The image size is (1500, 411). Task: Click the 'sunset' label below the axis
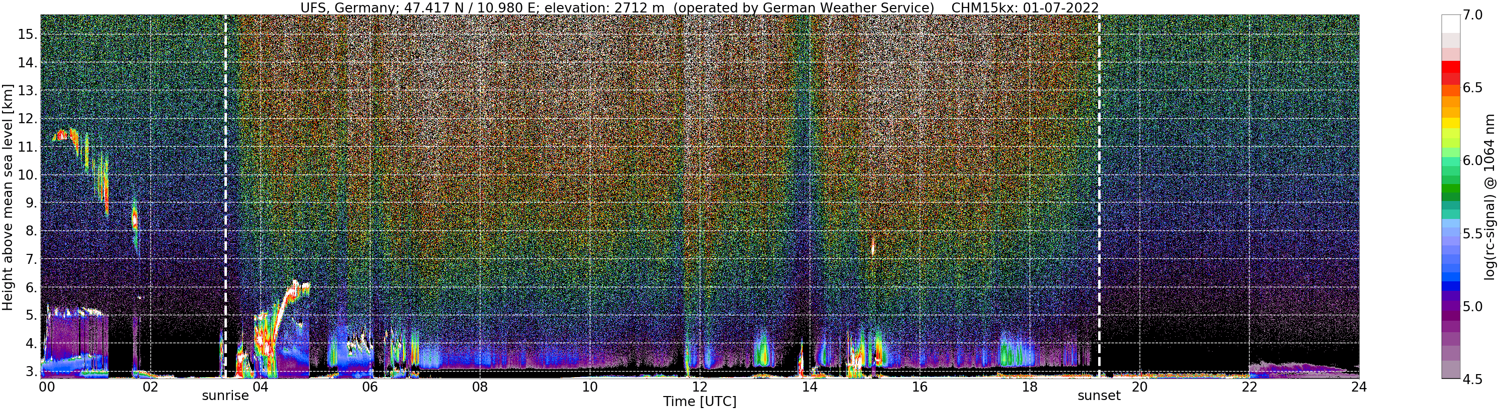[x=1099, y=396]
